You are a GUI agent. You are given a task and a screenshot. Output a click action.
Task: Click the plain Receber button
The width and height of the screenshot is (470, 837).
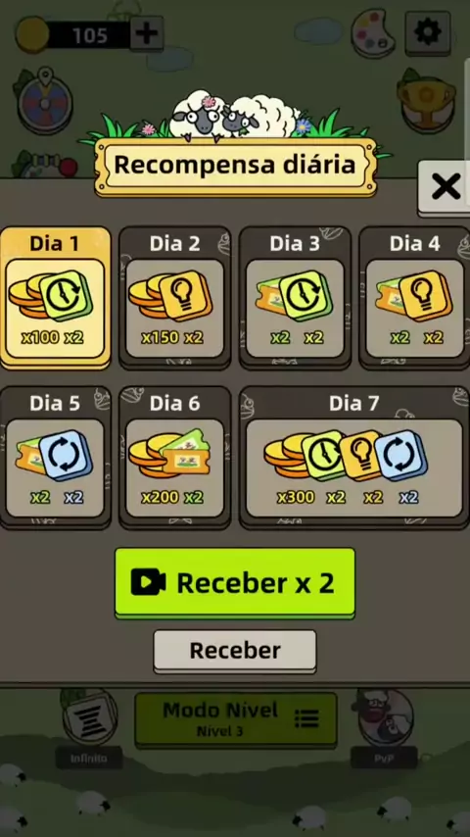point(235,650)
